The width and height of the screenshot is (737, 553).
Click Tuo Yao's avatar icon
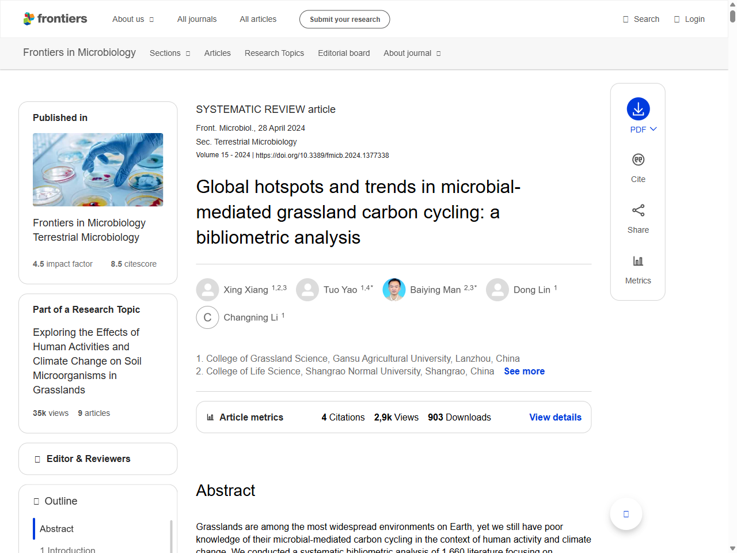(307, 290)
